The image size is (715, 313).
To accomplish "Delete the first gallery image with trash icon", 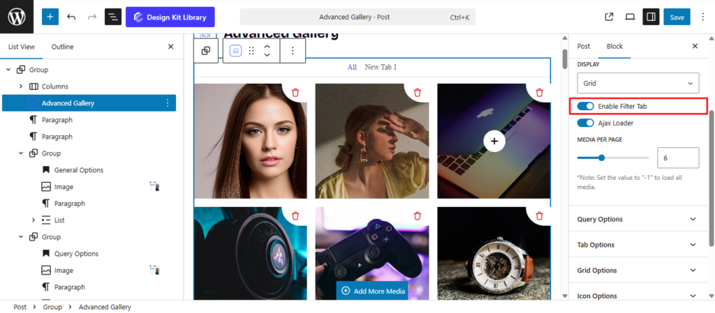I will (x=295, y=93).
